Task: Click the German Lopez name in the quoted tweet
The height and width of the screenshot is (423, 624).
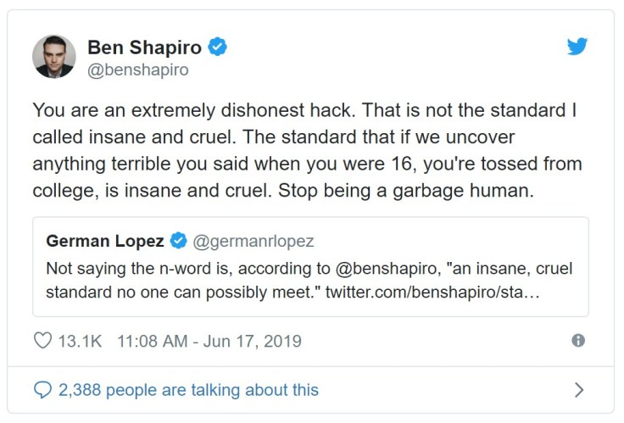Action: pos(105,242)
